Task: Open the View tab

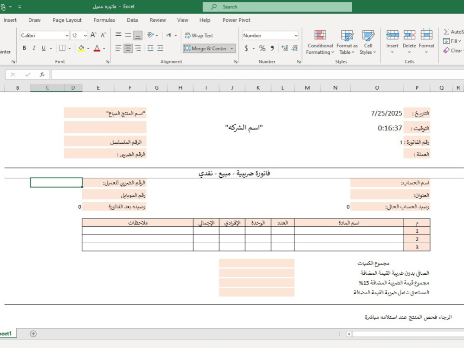Action: pyautogui.click(x=182, y=20)
